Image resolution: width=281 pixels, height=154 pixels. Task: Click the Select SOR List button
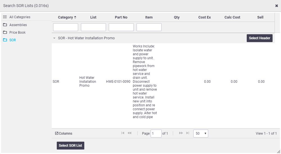(71, 146)
